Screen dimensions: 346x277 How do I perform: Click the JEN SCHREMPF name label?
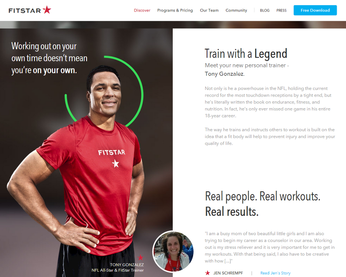point(228,273)
